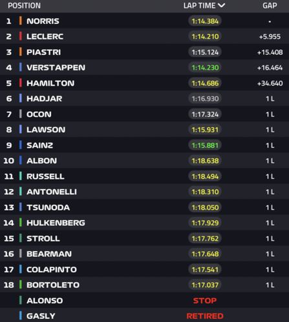Click the red STOP status for ALONSO

pos(205,301)
